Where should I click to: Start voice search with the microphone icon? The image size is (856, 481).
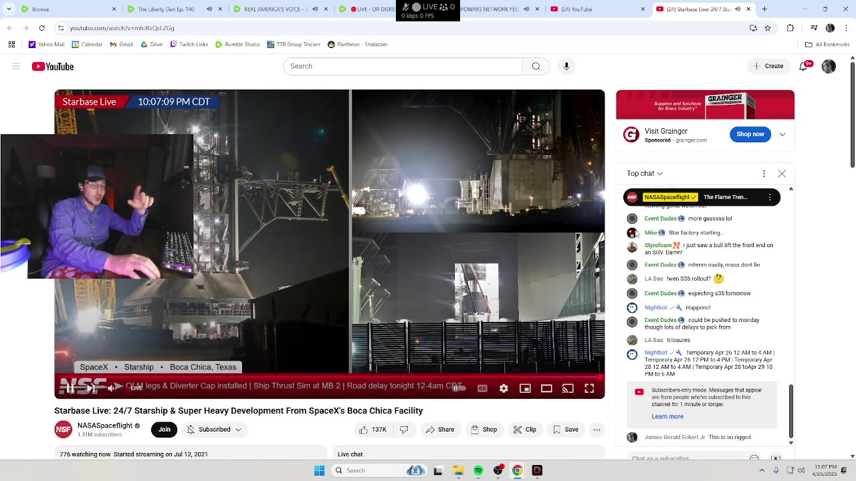566,66
